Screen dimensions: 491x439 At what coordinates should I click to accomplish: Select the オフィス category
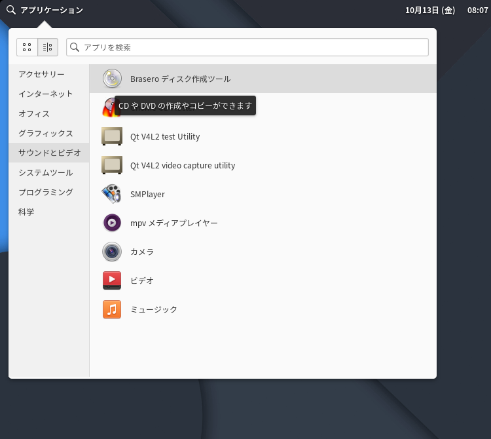tap(49, 114)
